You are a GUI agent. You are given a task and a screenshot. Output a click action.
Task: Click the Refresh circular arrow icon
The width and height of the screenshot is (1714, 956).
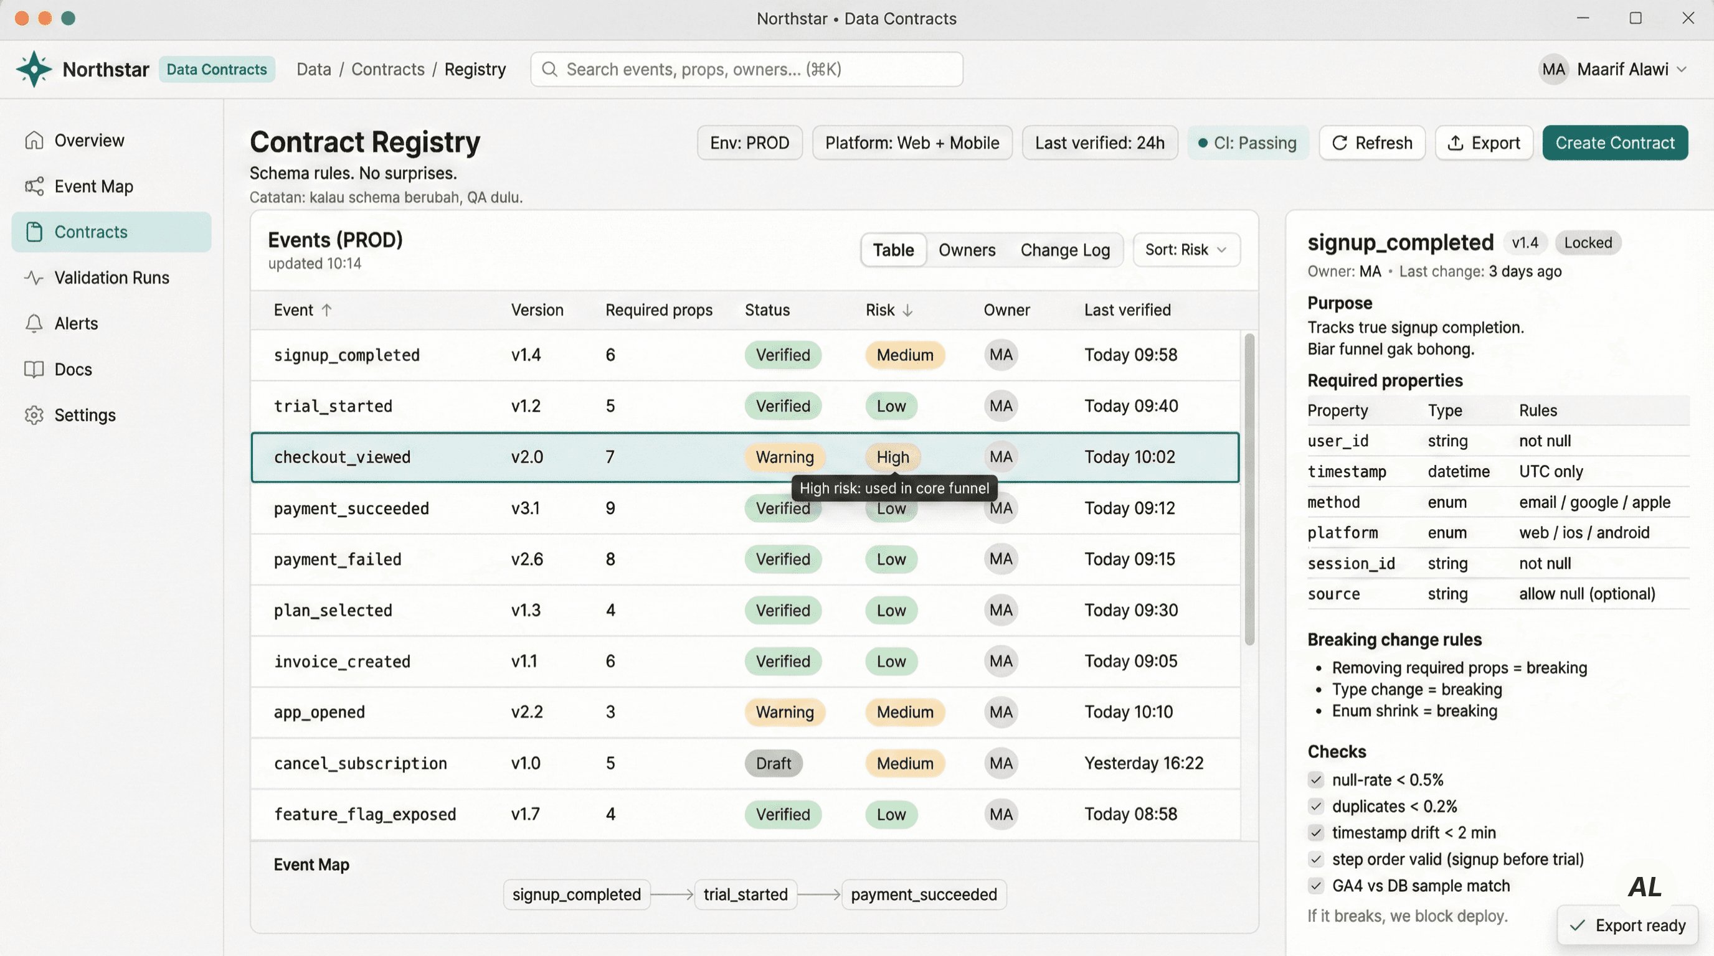(1340, 143)
